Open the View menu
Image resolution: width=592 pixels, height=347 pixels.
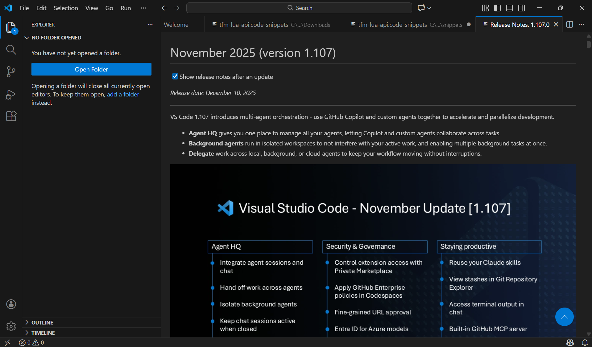coord(92,8)
